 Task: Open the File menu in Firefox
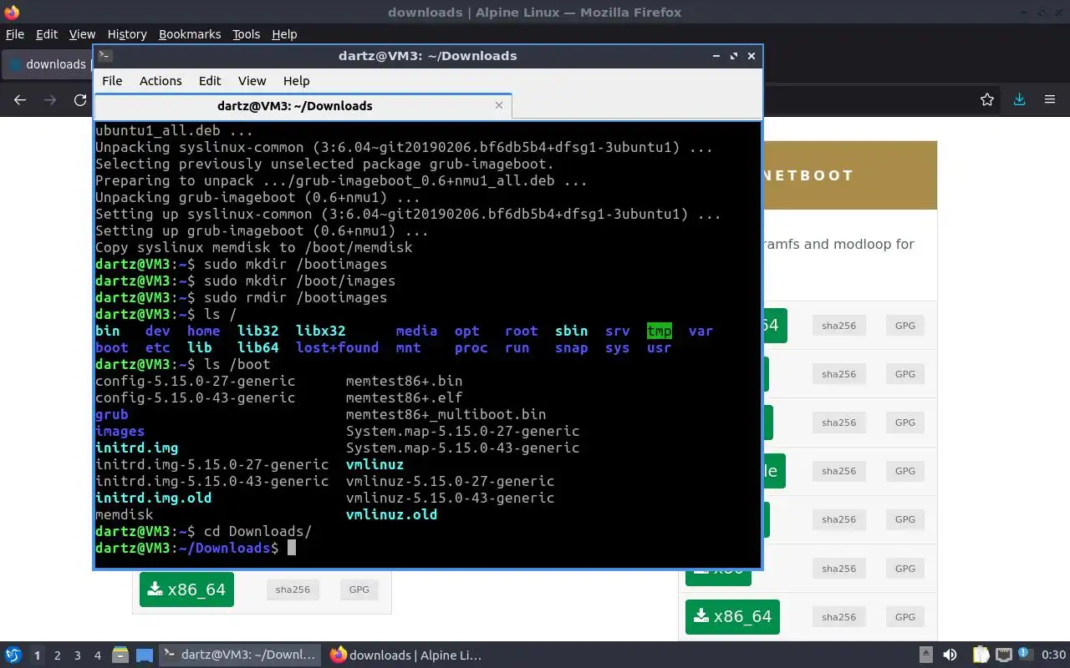[15, 34]
